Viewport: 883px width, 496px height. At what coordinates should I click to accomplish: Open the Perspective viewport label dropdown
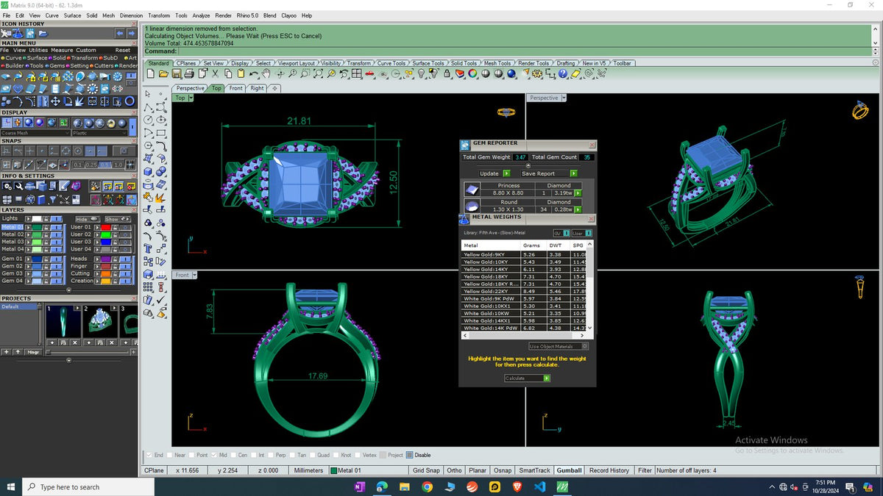click(x=564, y=98)
